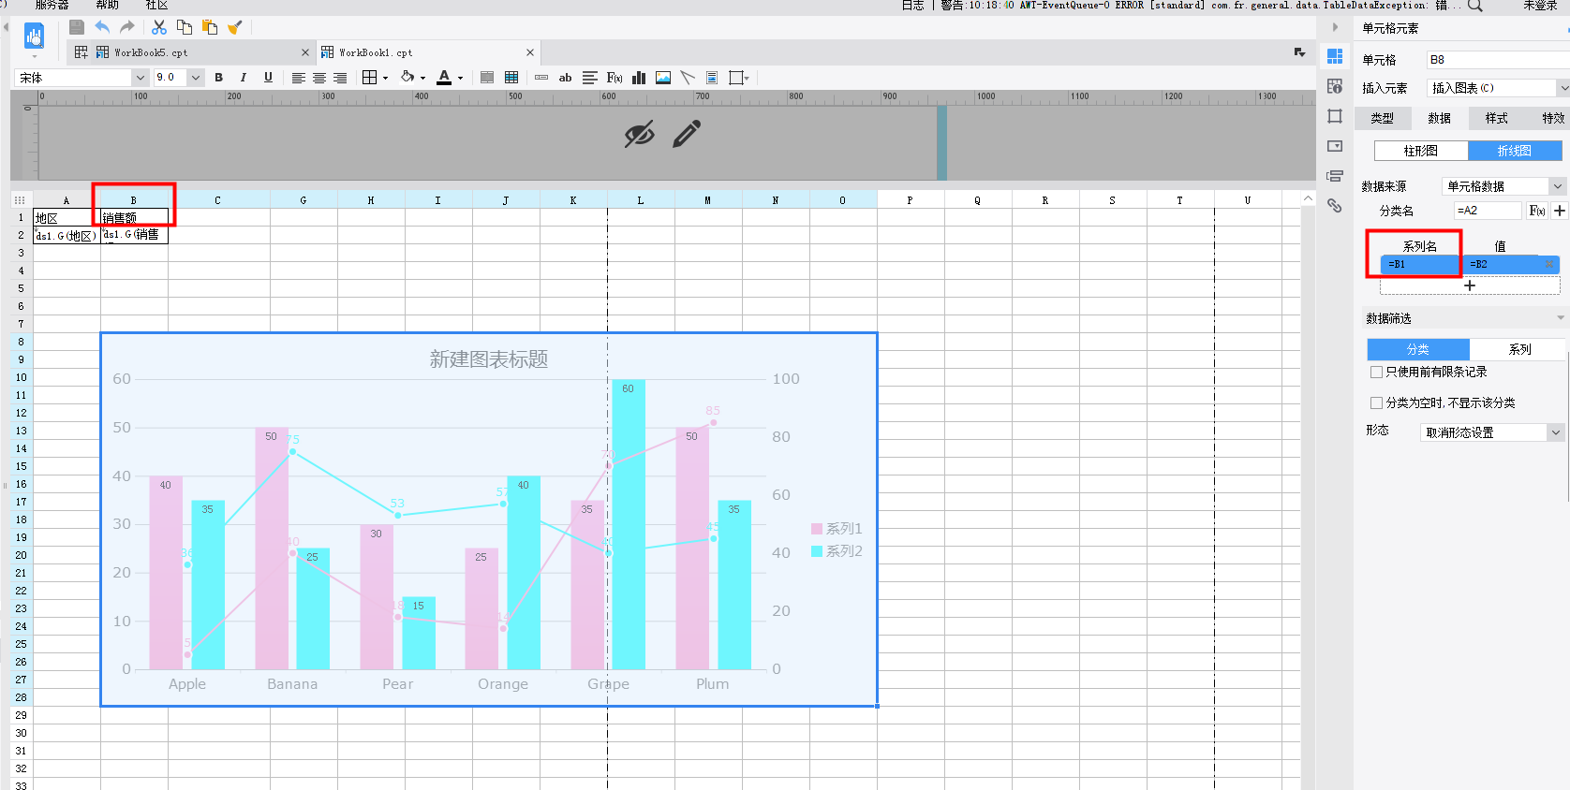Open the 帮助 menu
Screen dimensions: 1570x790
pos(108,6)
